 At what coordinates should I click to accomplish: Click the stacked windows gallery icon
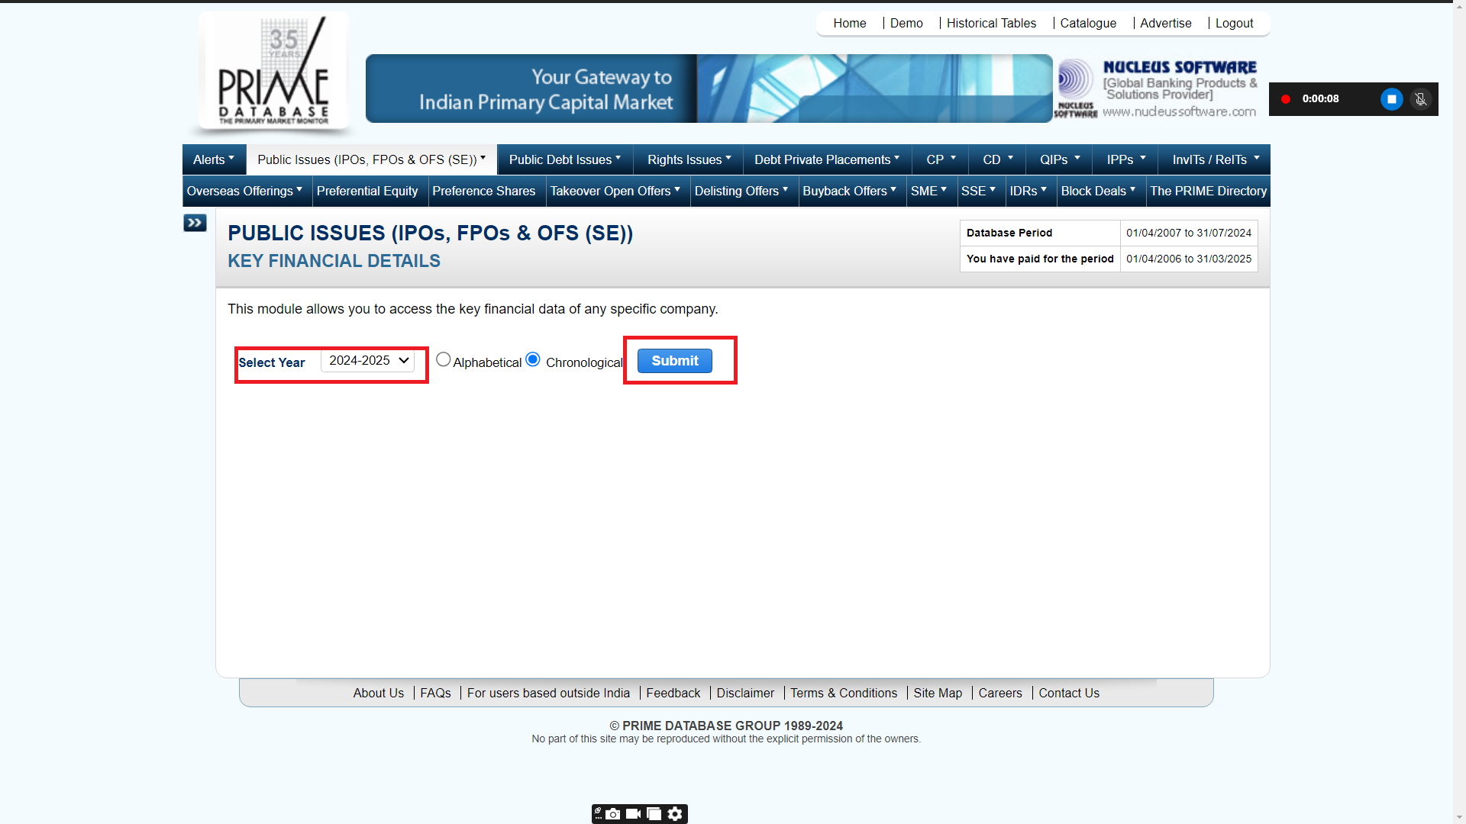tap(654, 814)
